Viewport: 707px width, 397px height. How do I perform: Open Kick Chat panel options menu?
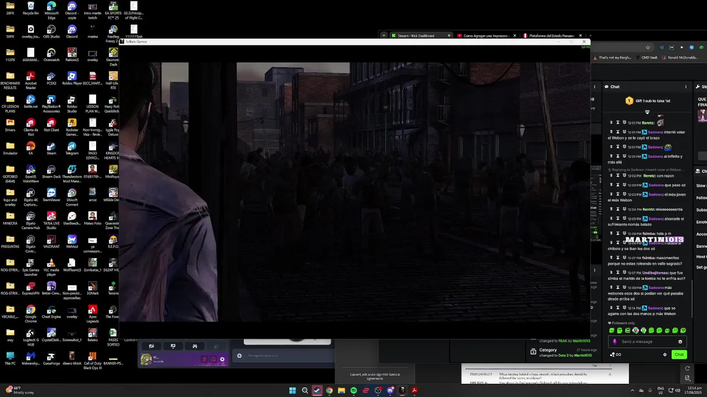click(x=686, y=87)
